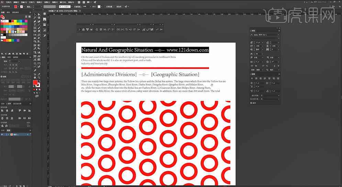Click horizontal distribute left icon

pyautogui.click(x=20, y=118)
